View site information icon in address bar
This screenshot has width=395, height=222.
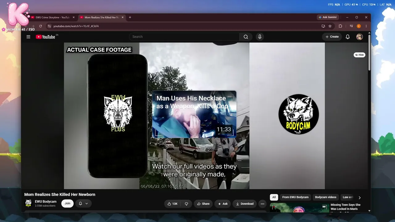49,26
